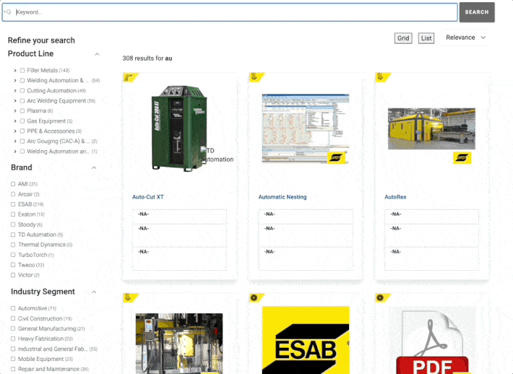Check the Thermal Dynamics brand checkbox

[x=13, y=245]
